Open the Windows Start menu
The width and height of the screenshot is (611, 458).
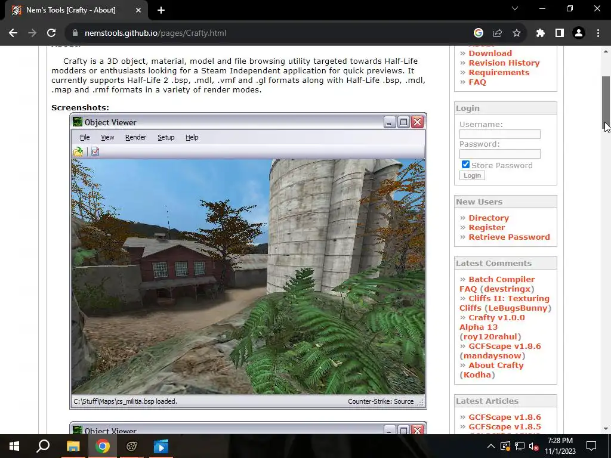tap(14, 446)
